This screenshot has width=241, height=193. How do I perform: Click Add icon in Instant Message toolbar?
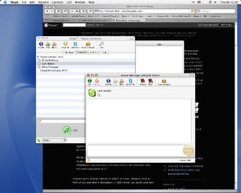click(115, 81)
